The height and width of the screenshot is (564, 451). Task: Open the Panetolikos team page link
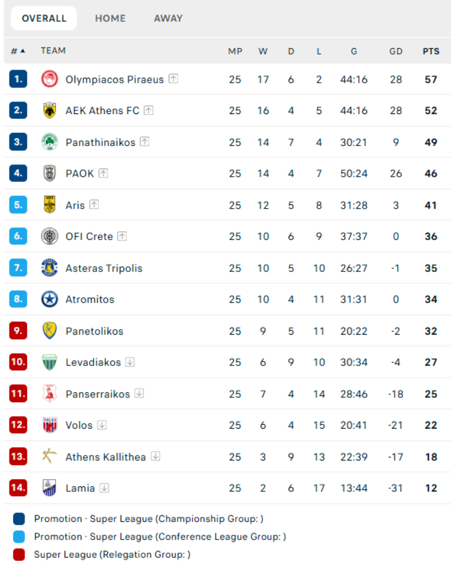click(x=94, y=331)
